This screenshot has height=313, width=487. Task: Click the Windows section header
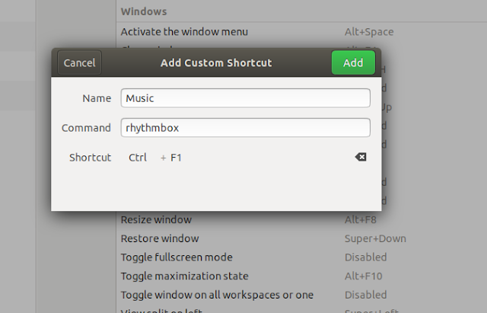(144, 11)
